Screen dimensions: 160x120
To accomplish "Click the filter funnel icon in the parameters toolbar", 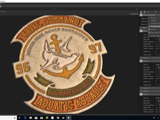I will click(x=148, y=12).
